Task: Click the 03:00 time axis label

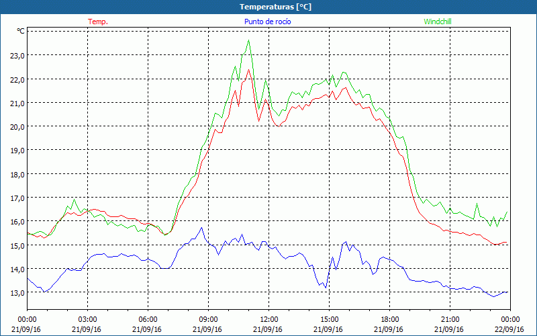Action: point(88,320)
